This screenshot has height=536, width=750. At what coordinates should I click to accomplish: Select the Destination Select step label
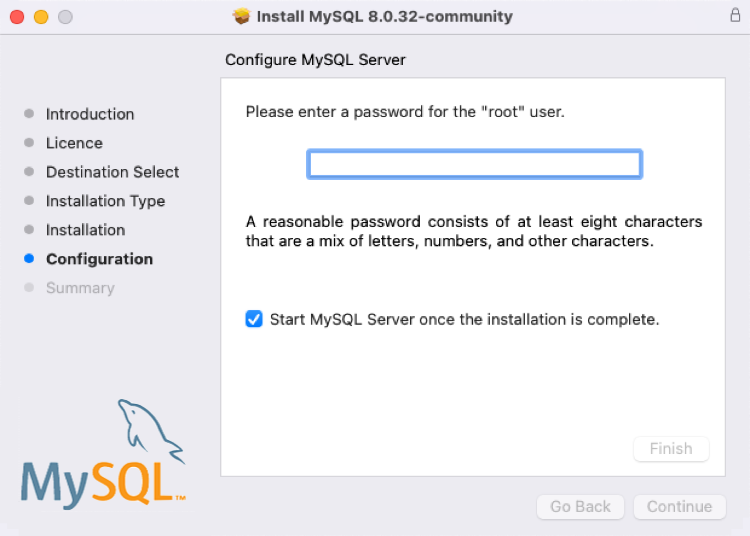(x=112, y=172)
